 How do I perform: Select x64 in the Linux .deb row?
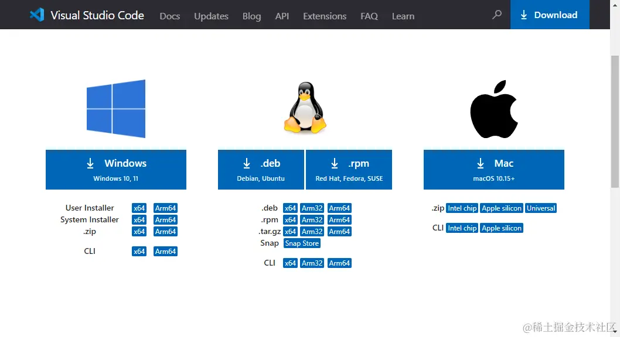tap(290, 208)
